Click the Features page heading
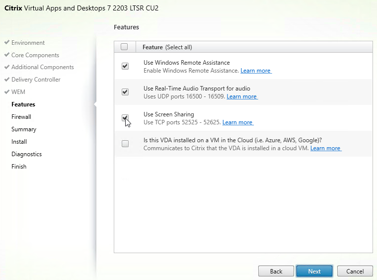Image resolution: width=377 pixels, height=280 pixels. coord(126,27)
